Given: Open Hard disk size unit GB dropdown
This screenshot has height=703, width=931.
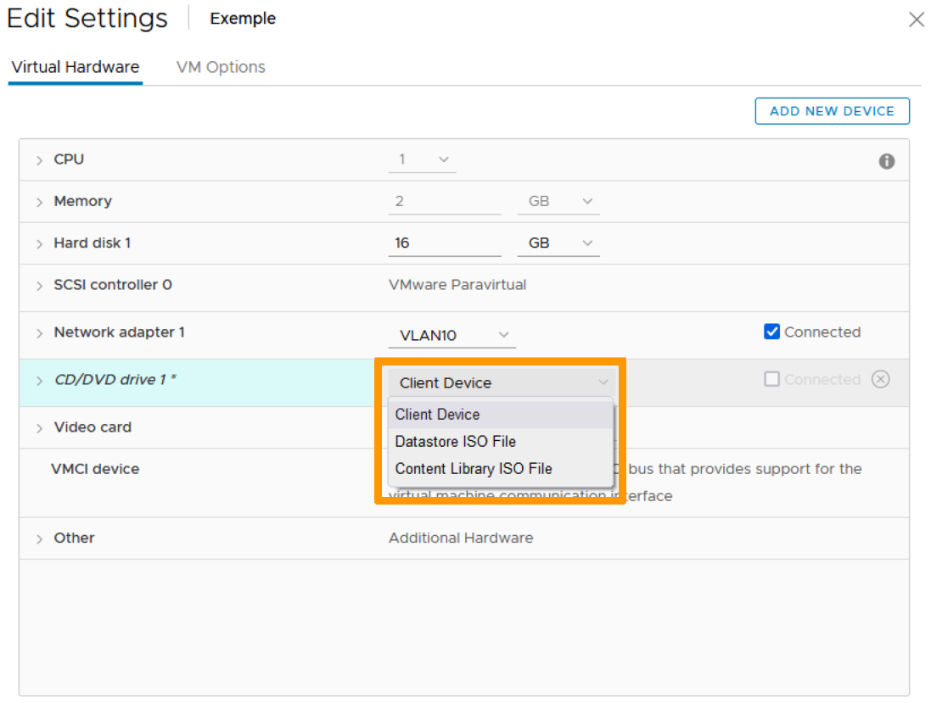Looking at the screenshot, I should pyautogui.click(x=558, y=243).
